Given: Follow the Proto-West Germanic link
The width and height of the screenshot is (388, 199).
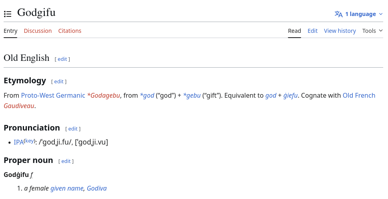Looking at the screenshot, I should 53,95.
